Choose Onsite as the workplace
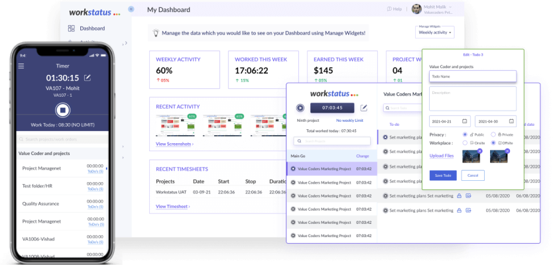The image size is (557, 265). pyautogui.click(x=465, y=143)
